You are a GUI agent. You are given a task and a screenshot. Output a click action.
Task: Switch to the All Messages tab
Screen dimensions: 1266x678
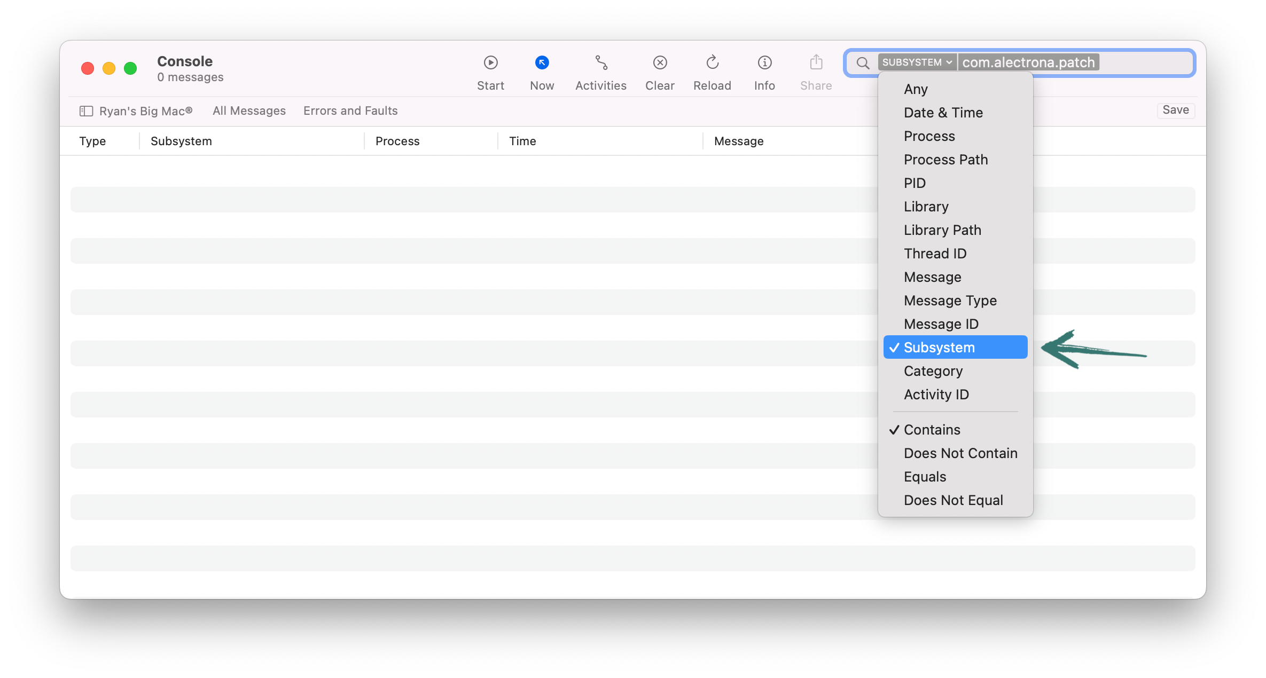click(249, 111)
